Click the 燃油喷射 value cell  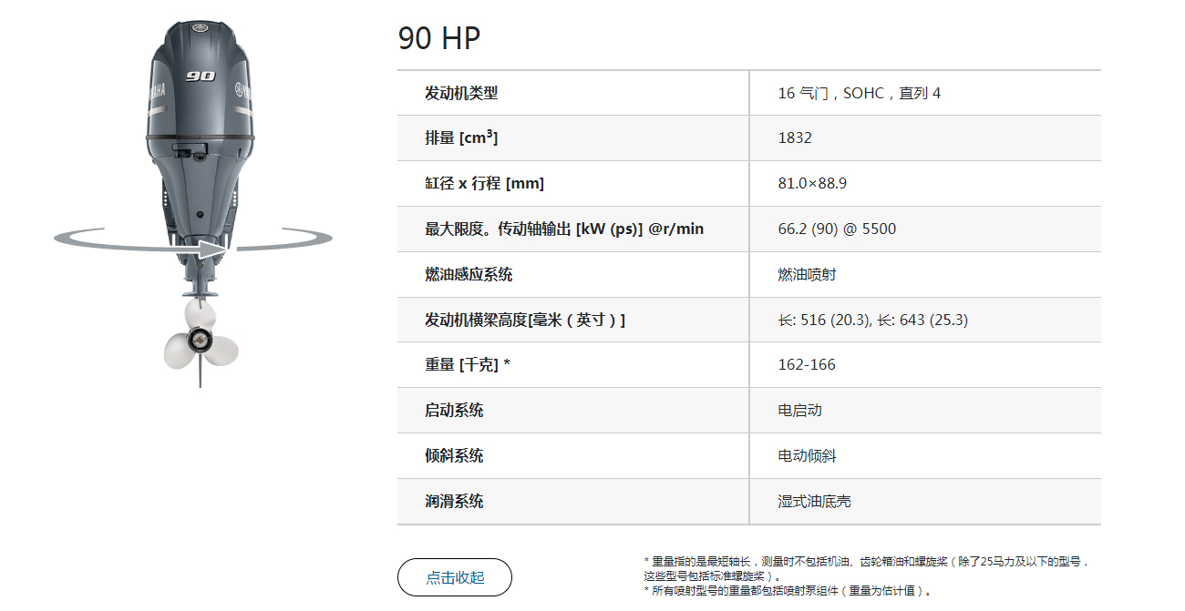[807, 274]
